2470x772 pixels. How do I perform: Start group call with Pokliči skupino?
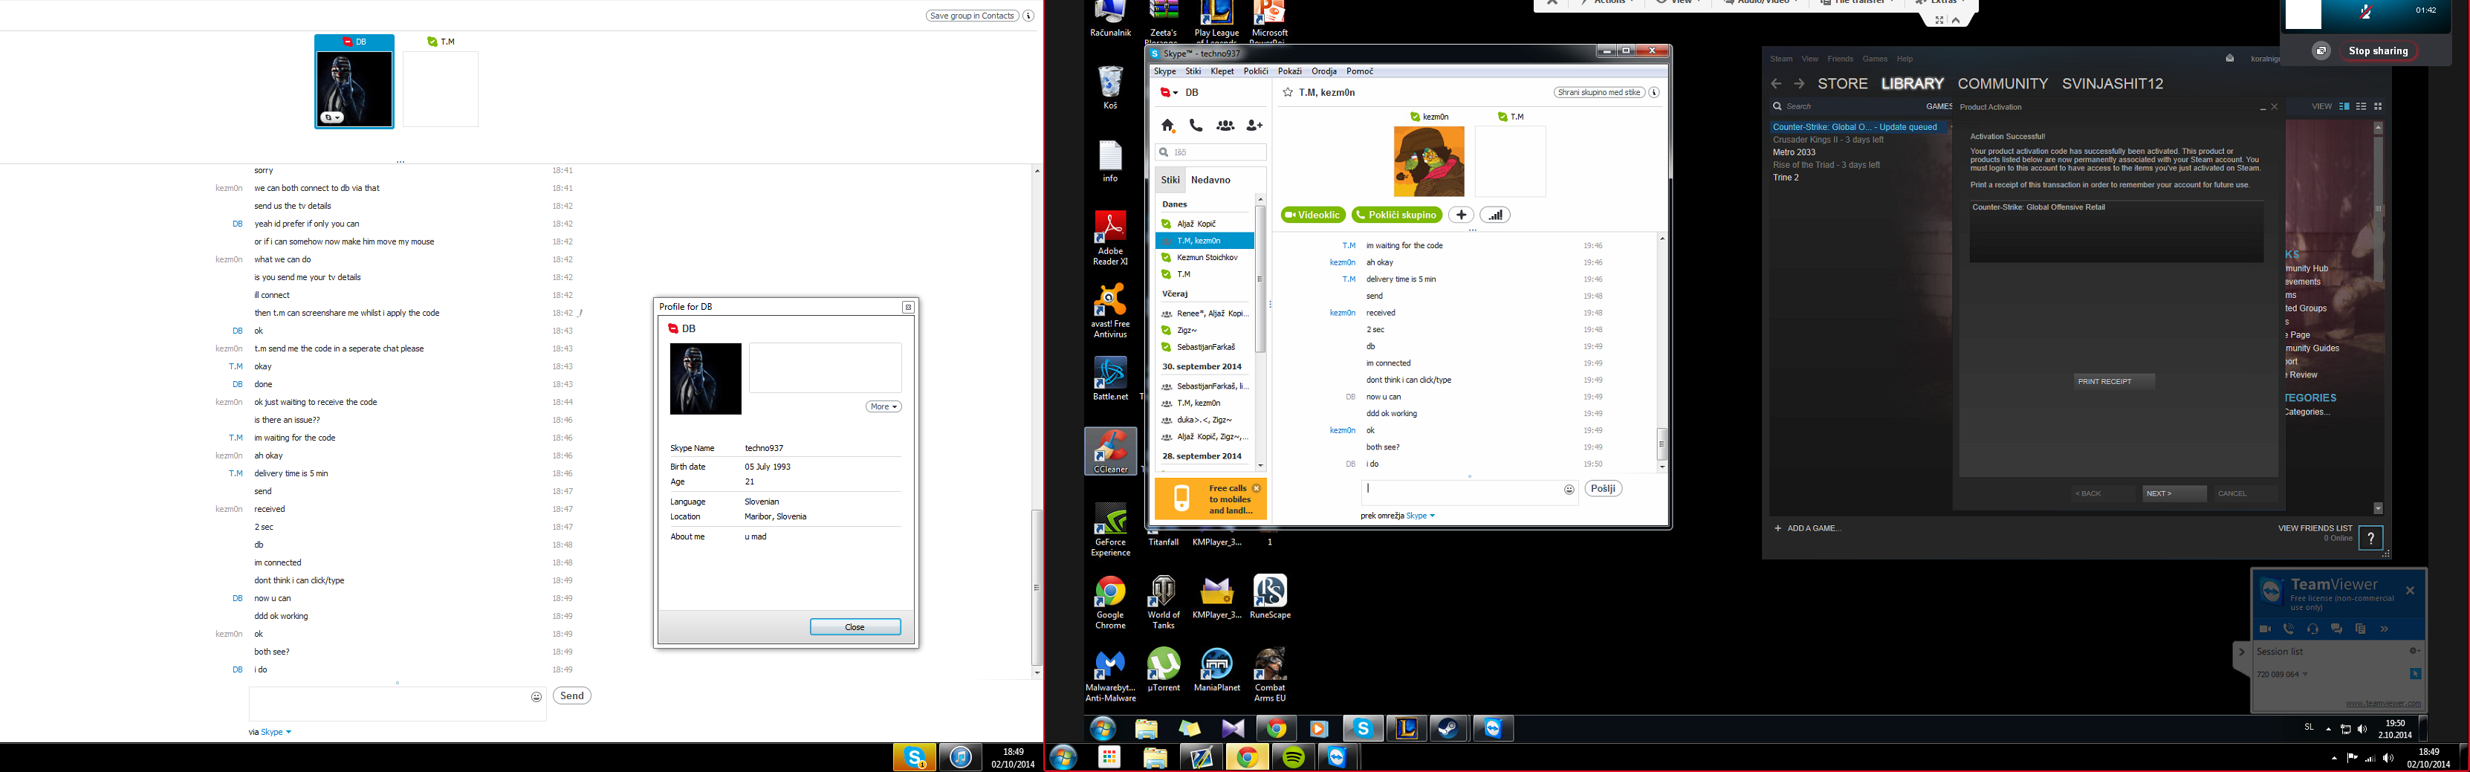[1396, 215]
